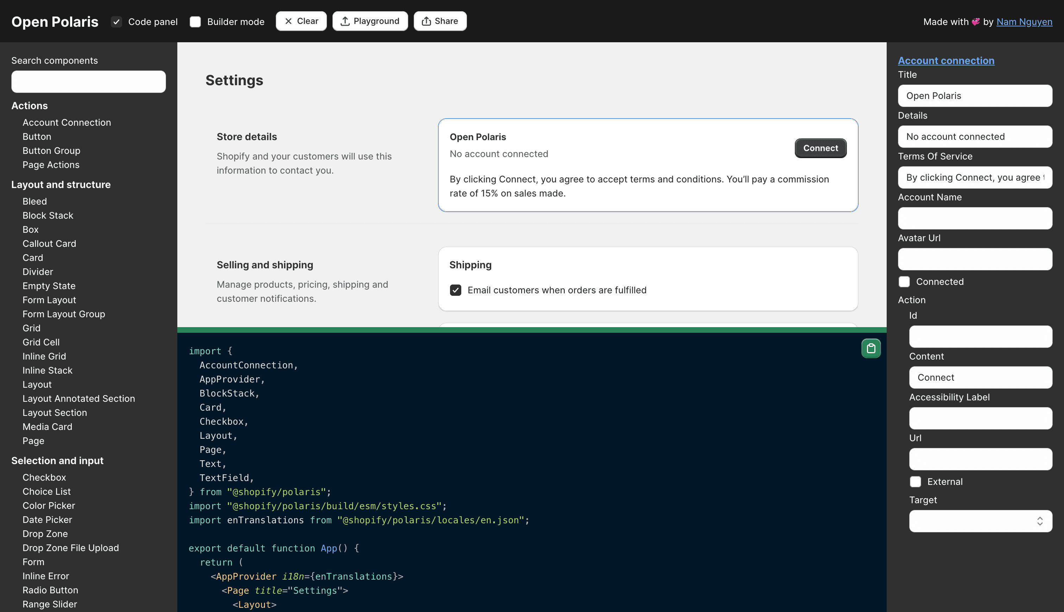Click the upload icon on the Playground button
1064x612 pixels.
coord(345,21)
